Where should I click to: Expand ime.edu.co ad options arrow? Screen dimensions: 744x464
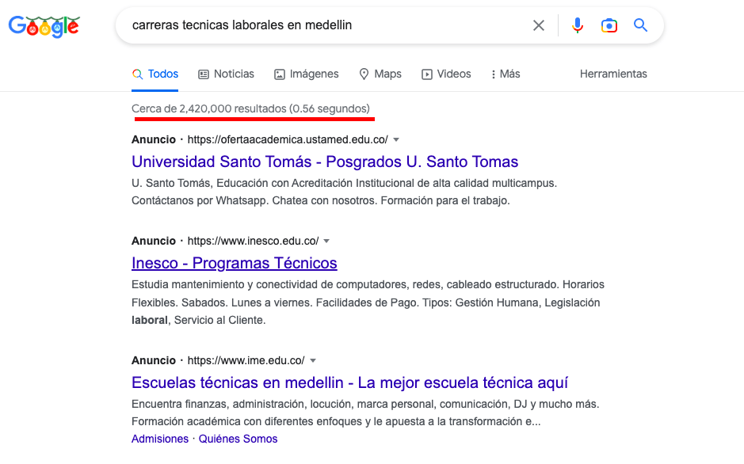(313, 361)
